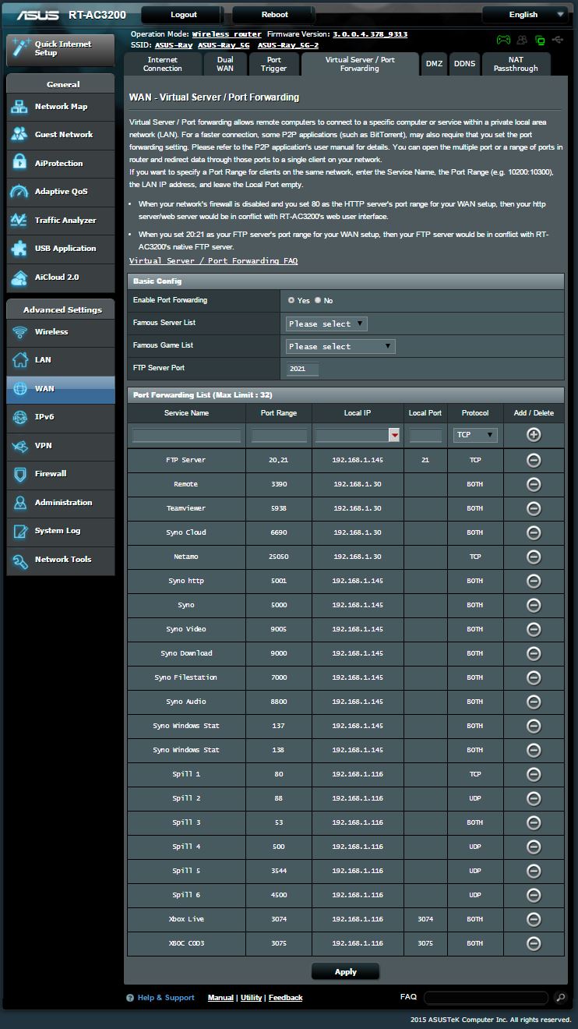Open Firewall advanced settings
This screenshot has width=578, height=1029.
[61, 474]
